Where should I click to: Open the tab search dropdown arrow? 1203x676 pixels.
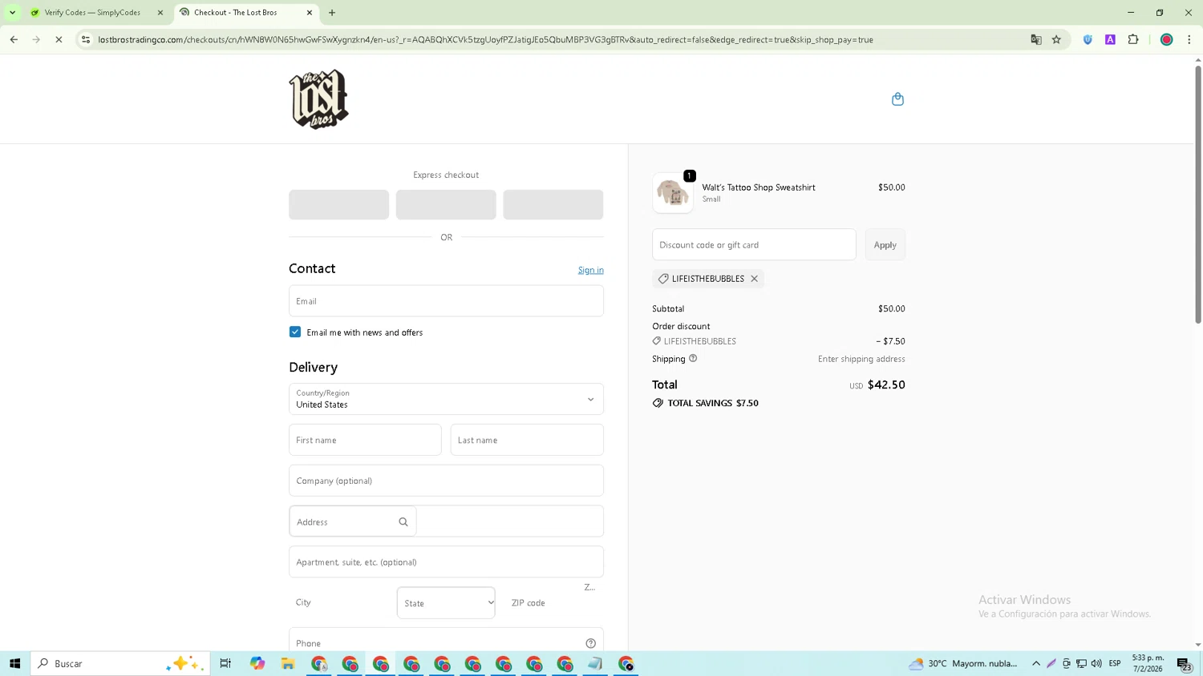point(12,13)
